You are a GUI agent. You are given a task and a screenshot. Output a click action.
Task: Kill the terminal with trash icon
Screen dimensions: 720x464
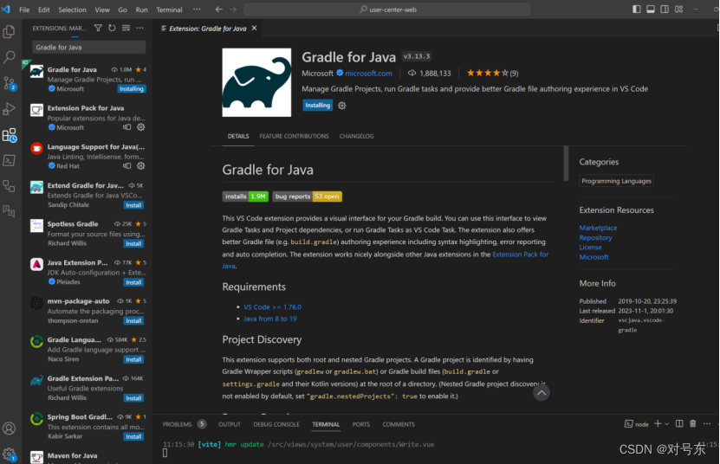coord(693,423)
